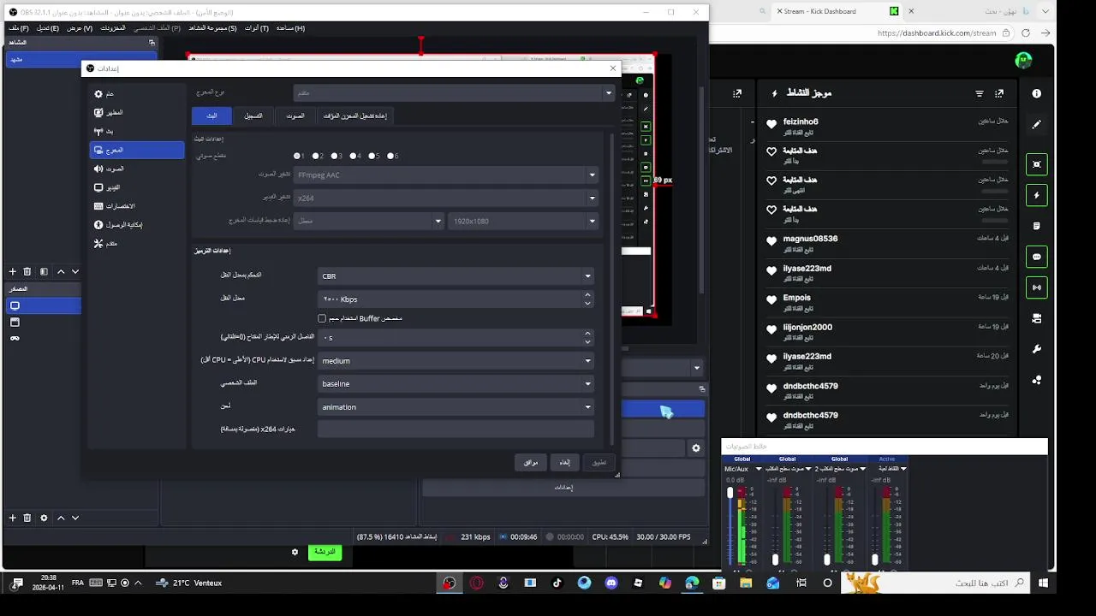Click Cancel (إلغاء) button
Viewport: 1096px width, 616px height.
(565, 462)
